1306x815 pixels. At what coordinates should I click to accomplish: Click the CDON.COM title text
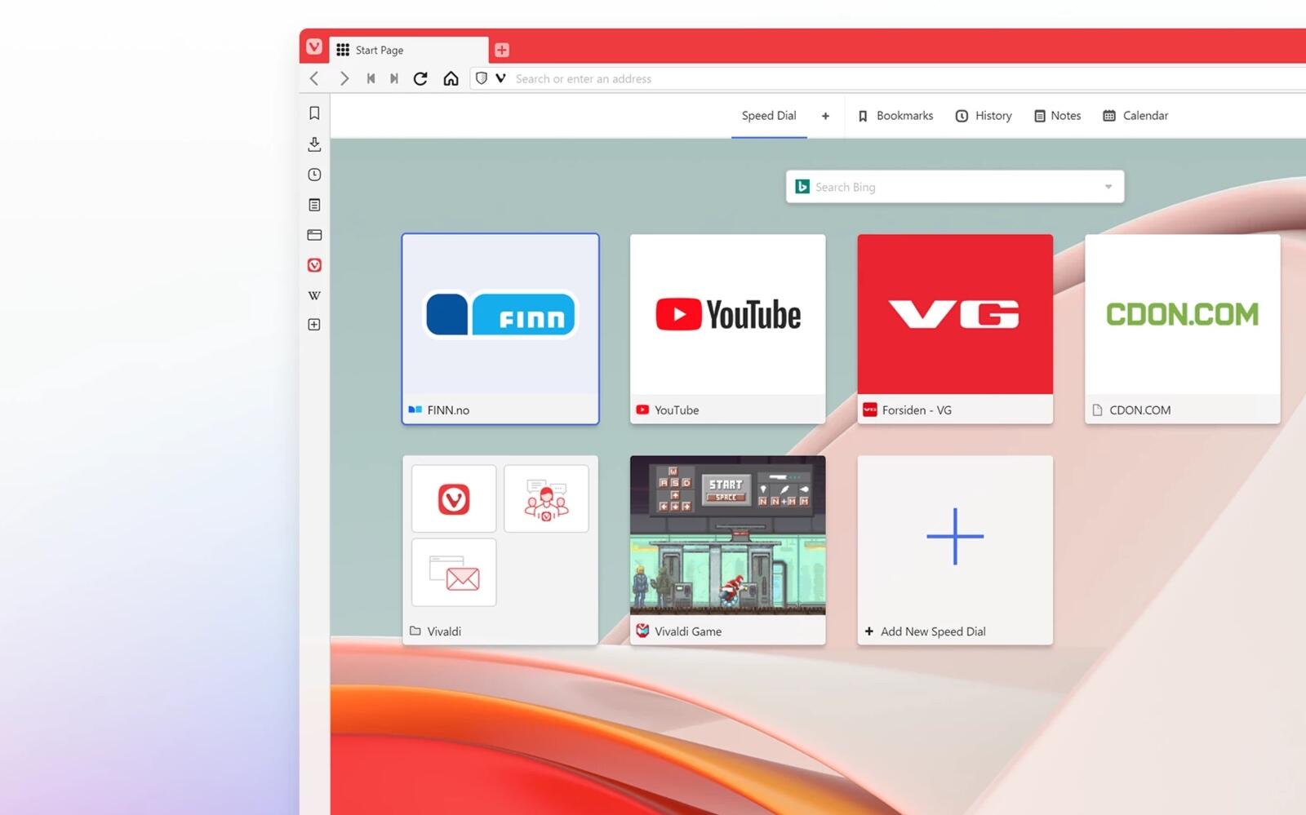(1139, 410)
